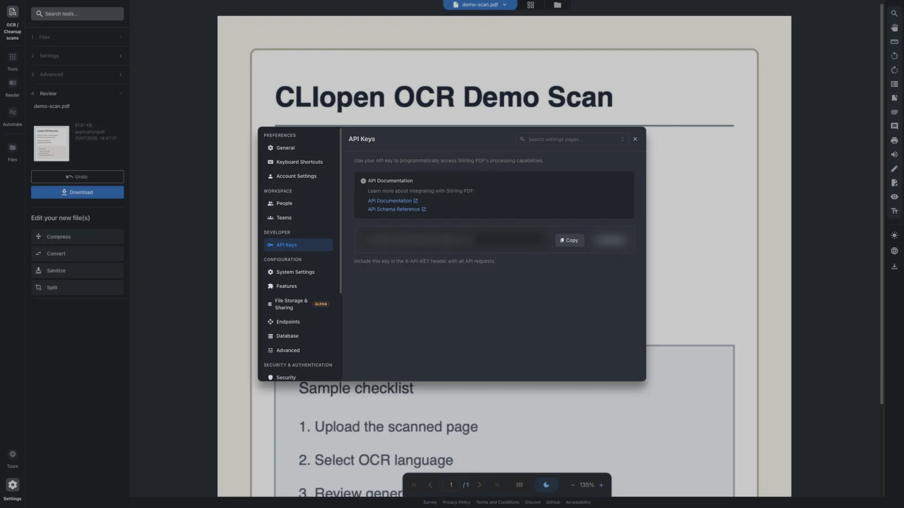Activate the ruler measure tool

pos(894,41)
